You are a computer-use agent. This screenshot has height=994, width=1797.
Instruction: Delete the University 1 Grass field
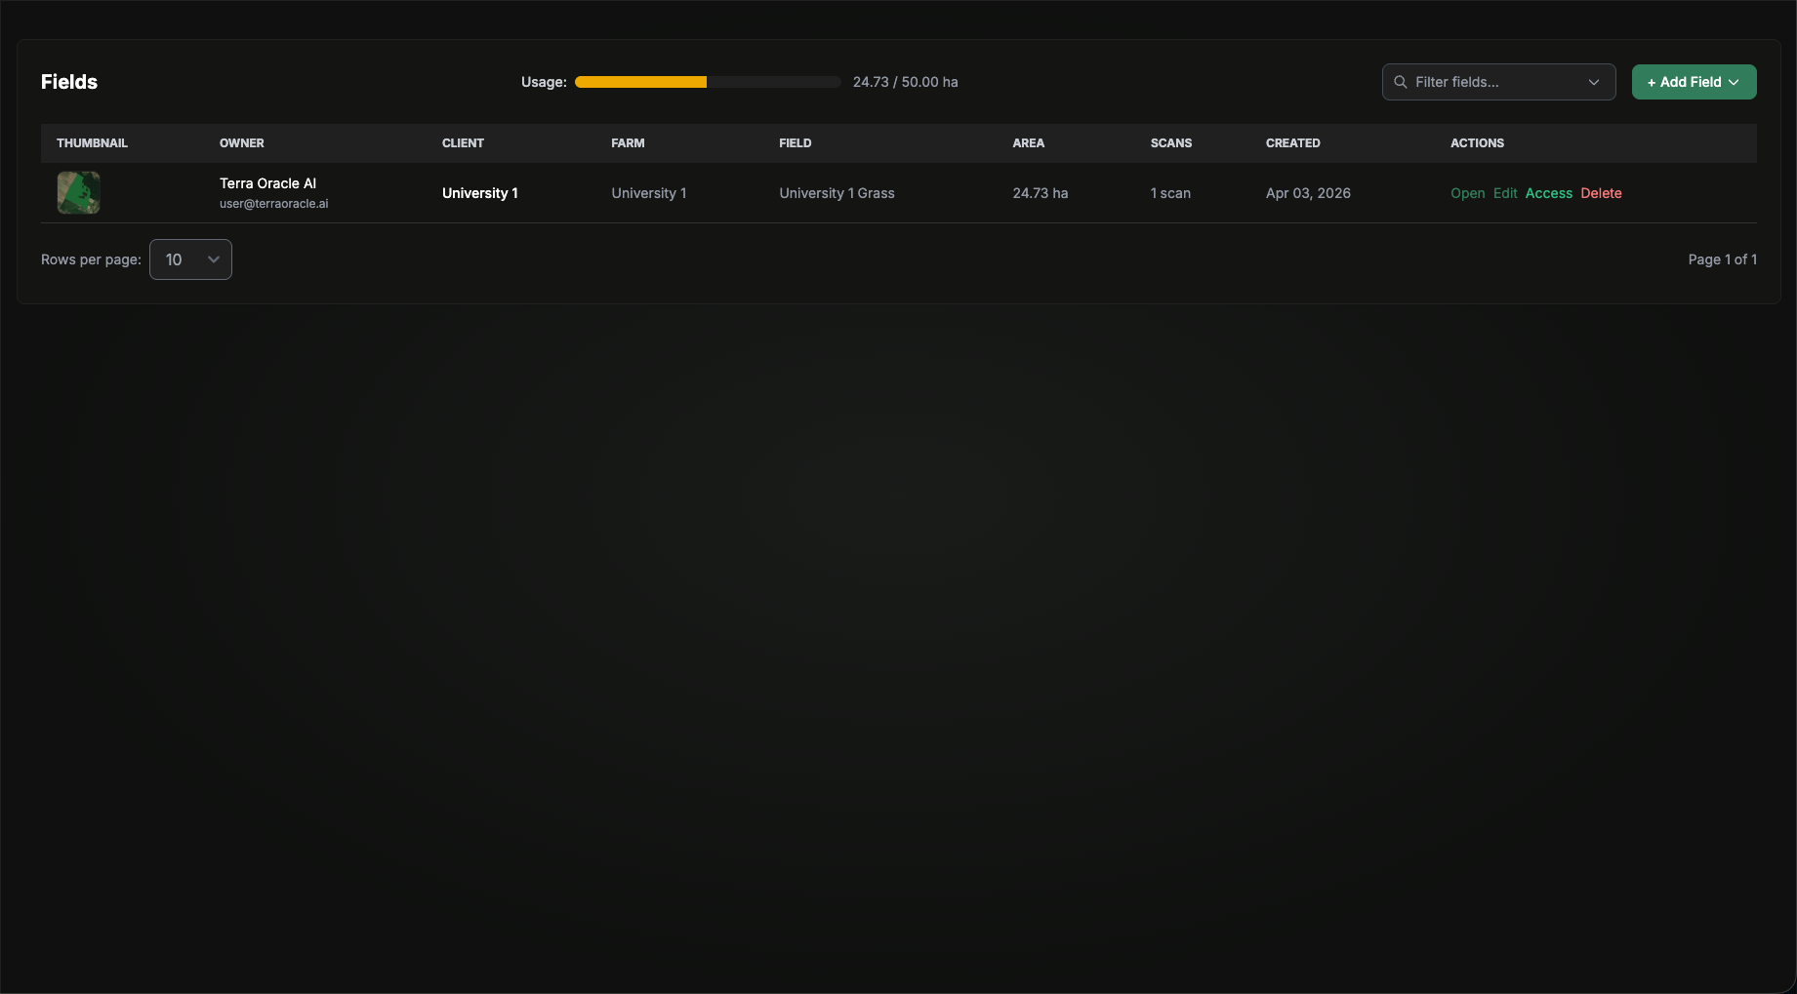[x=1601, y=193]
